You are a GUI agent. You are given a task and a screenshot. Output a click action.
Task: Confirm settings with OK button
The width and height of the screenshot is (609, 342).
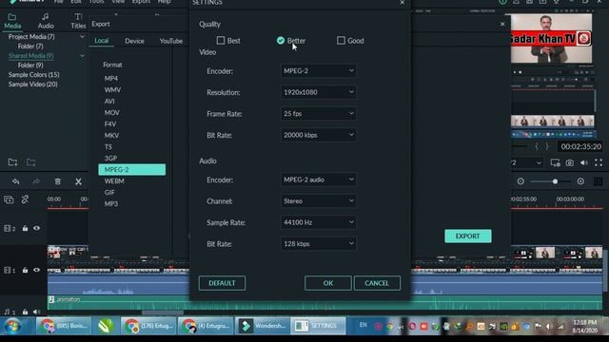pyautogui.click(x=328, y=283)
